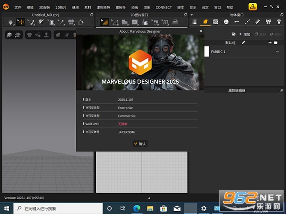286x214 pixels.
Task: Open the 2D板片 menu
Action: [61, 7]
